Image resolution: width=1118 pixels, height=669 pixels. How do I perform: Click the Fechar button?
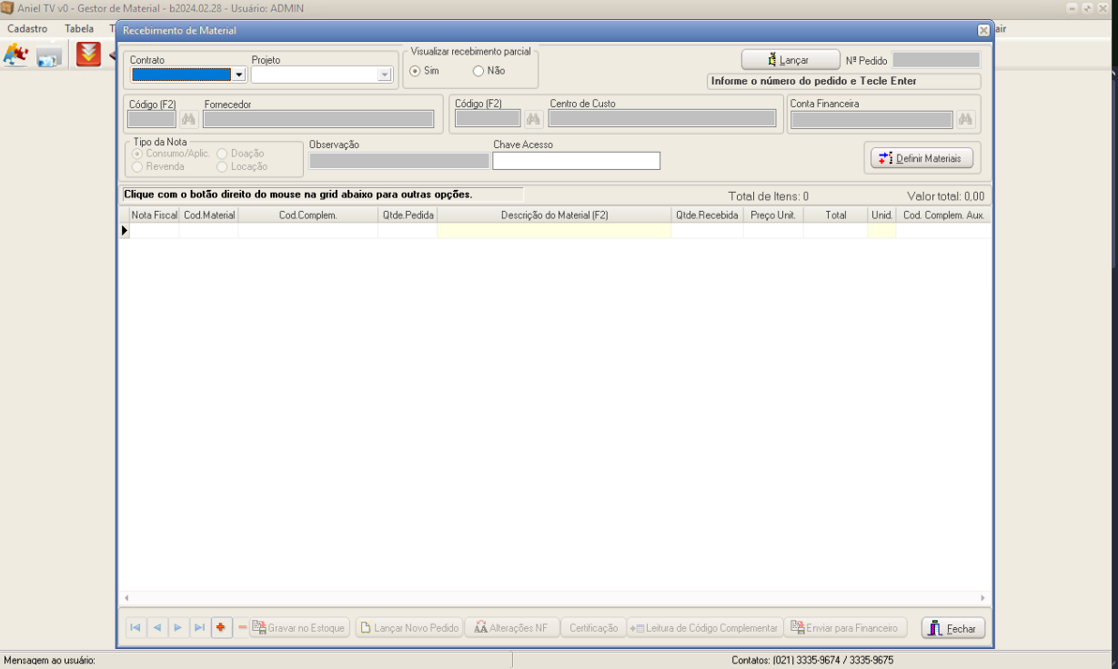(x=952, y=628)
